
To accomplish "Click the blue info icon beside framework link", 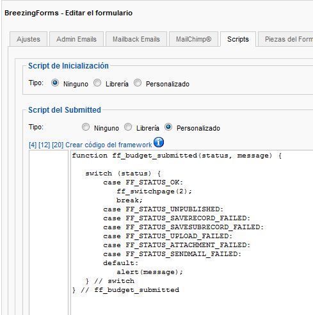I will pyautogui.click(x=159, y=142).
